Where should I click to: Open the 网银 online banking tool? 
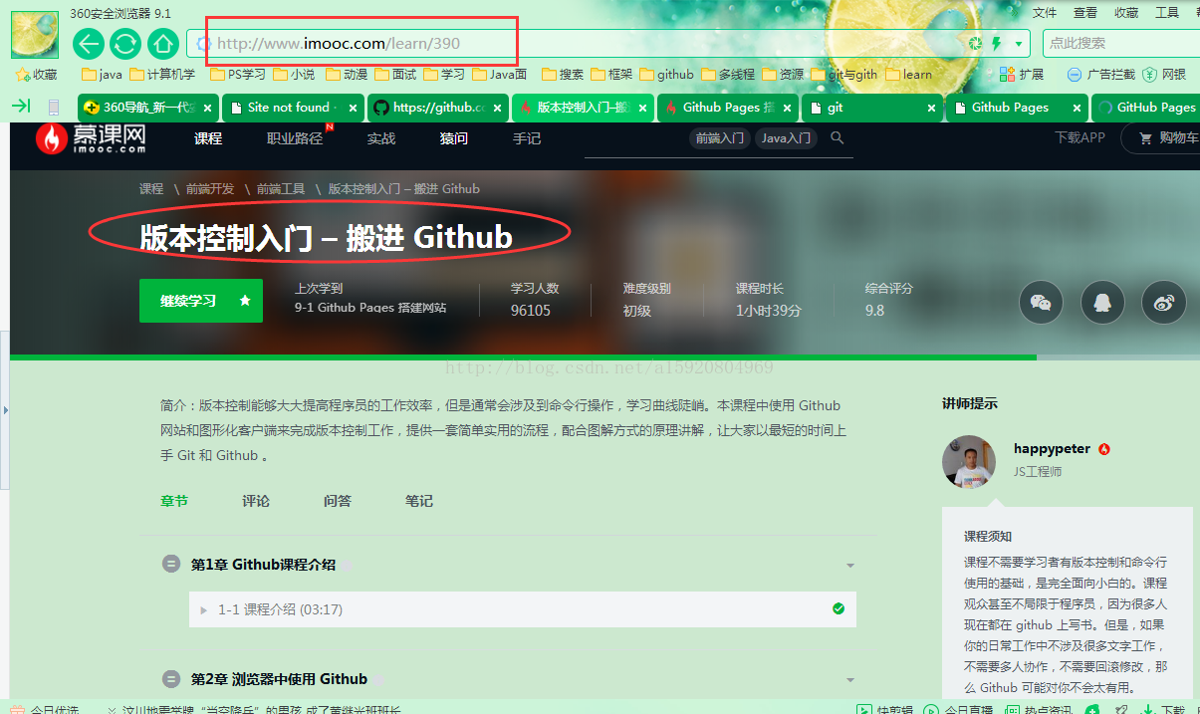tap(1165, 75)
